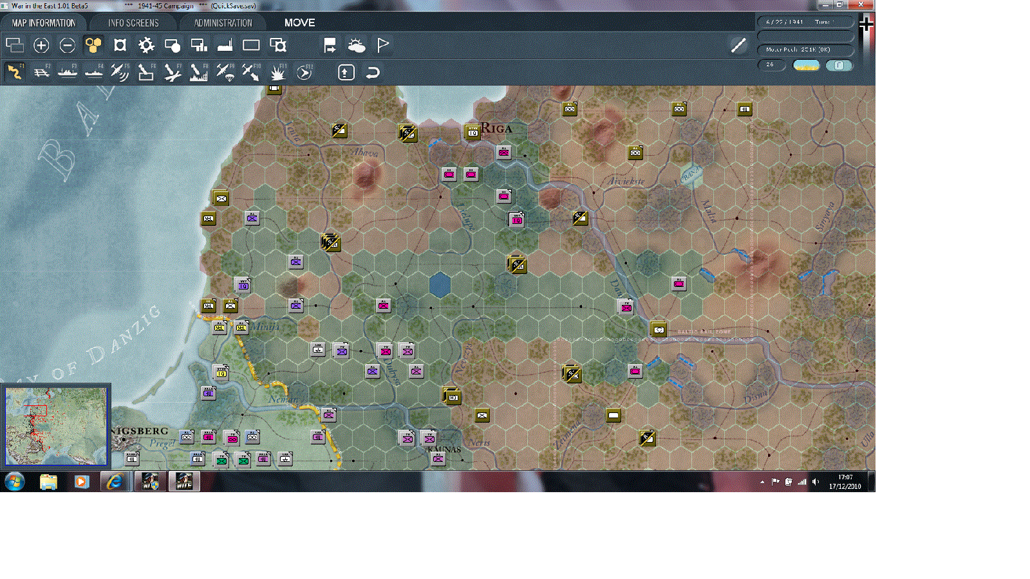Click the Königsberg city marker on the map
The image size is (1030, 579).
(x=124, y=441)
